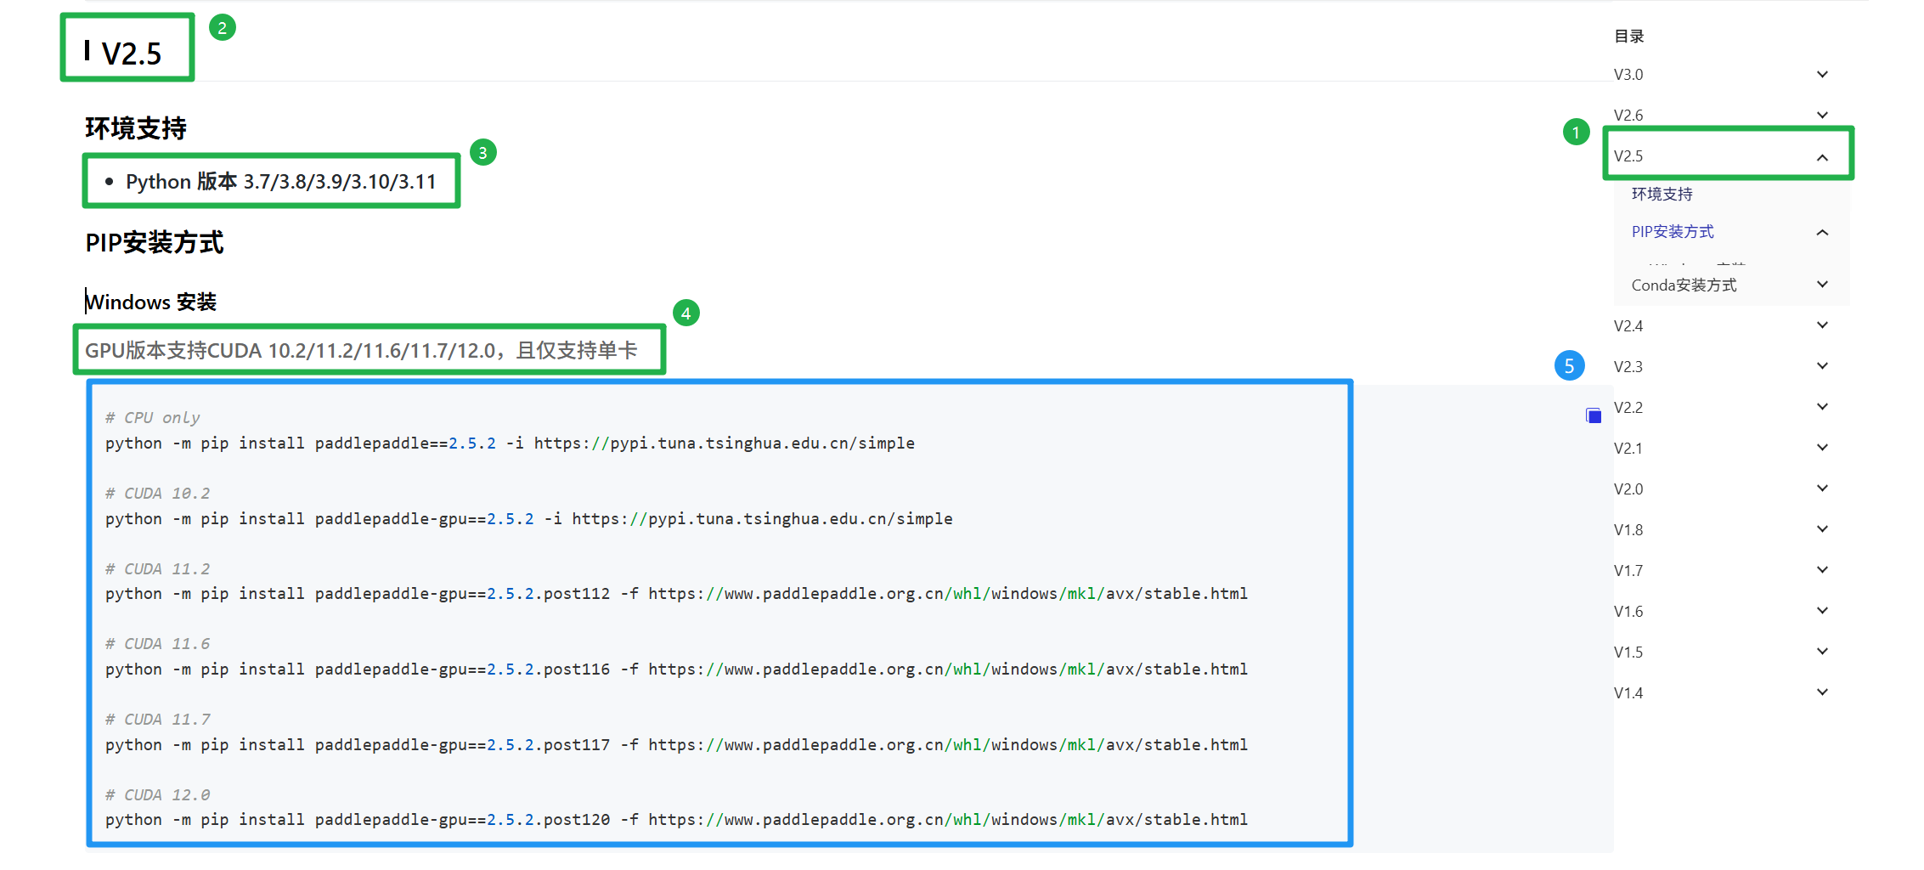1924x870 pixels.
Task: Copy the code block with the copy icon
Action: click(1594, 415)
